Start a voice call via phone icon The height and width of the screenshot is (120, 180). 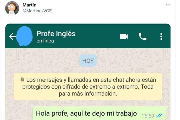pyautogui.click(x=142, y=36)
